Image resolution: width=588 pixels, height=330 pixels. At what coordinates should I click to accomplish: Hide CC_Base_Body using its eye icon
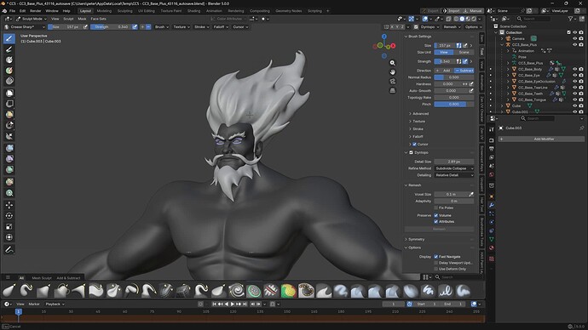click(x=575, y=69)
